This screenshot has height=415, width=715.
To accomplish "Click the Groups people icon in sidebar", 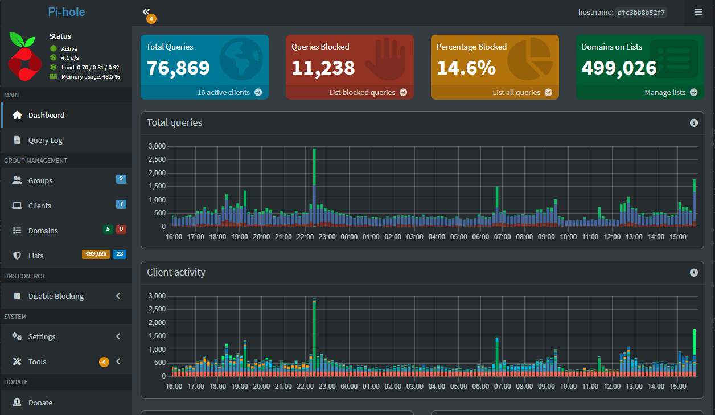I will coord(17,180).
